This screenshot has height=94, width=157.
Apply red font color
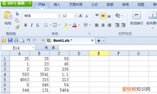75,25
